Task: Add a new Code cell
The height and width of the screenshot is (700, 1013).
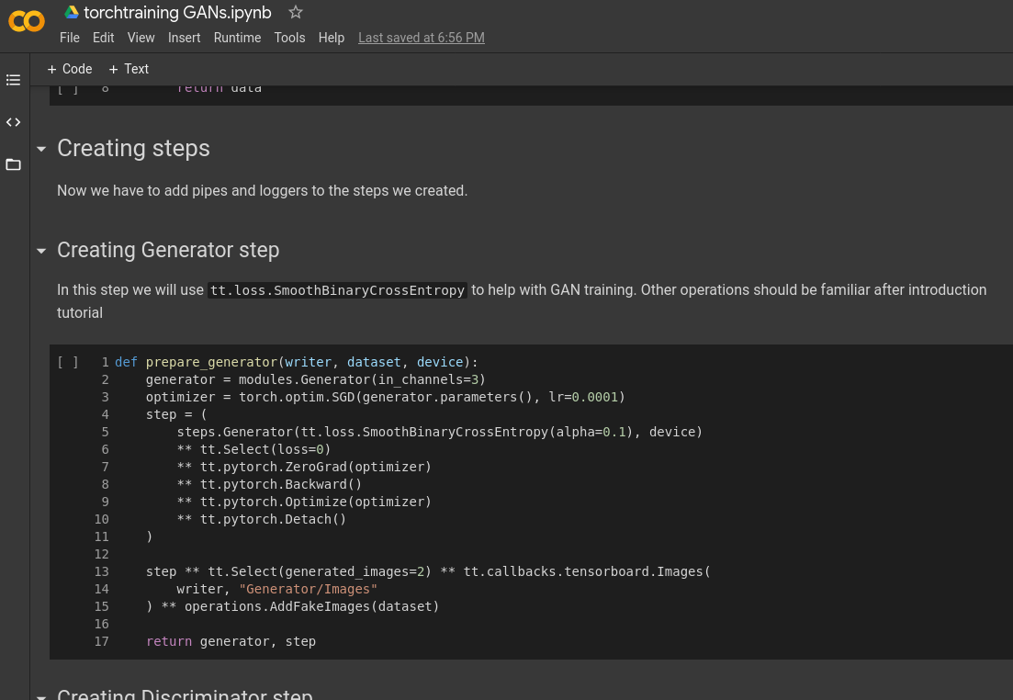Action: [x=70, y=69]
